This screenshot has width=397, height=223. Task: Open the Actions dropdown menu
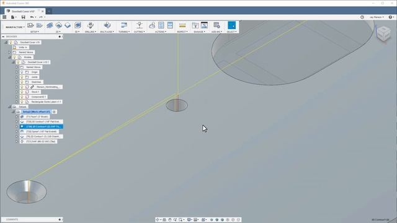point(161,32)
